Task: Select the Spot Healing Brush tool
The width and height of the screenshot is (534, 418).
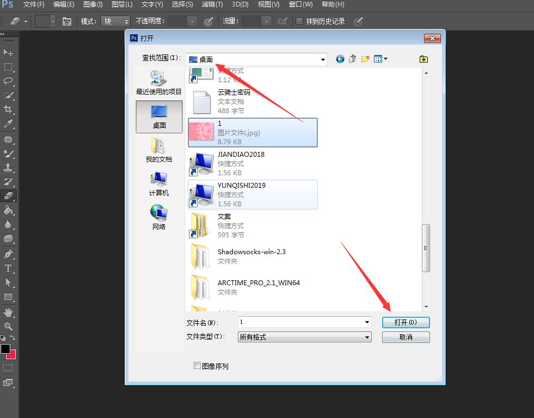Action: click(x=8, y=139)
